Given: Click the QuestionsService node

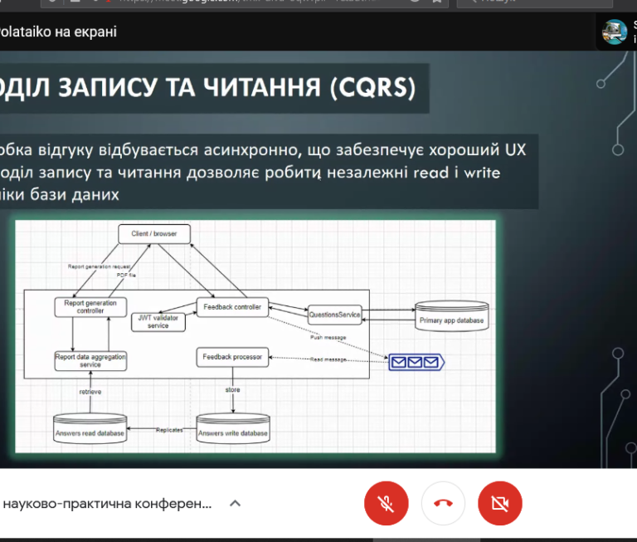Looking at the screenshot, I should pos(334,315).
